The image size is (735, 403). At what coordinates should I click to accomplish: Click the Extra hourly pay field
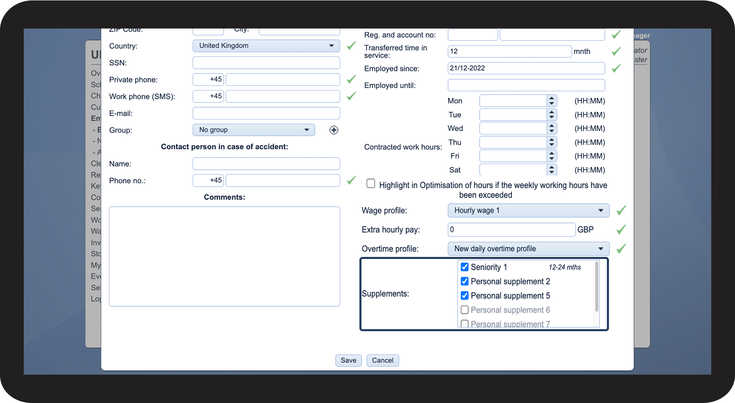click(x=512, y=230)
